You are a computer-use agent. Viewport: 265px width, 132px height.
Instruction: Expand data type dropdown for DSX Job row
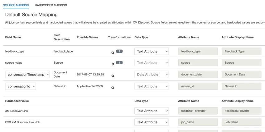152,122
